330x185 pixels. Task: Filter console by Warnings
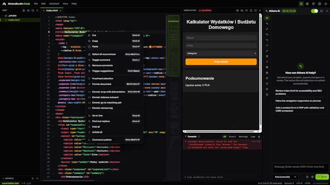(243, 137)
